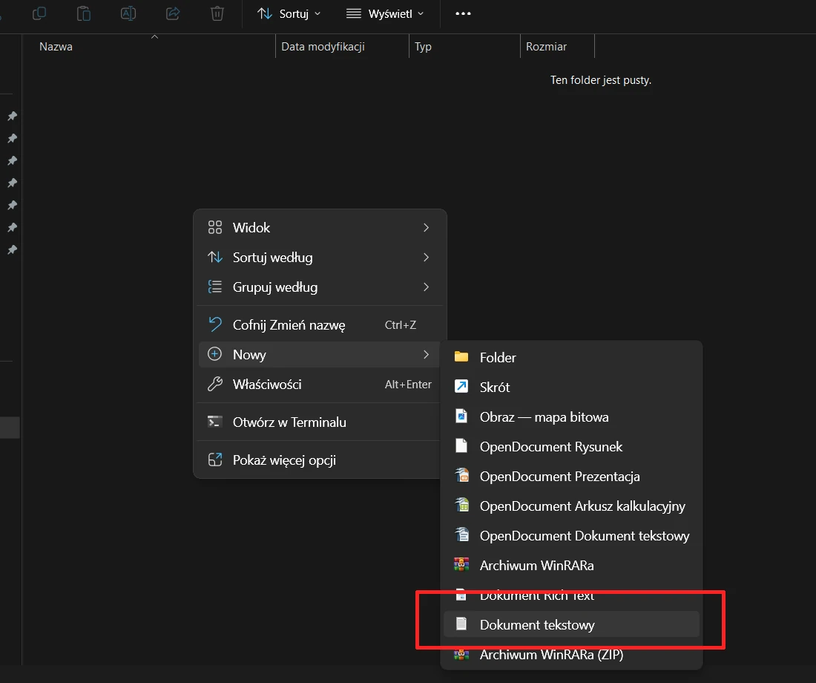This screenshot has width=816, height=683.
Task: Create a new Skrót shortcut
Action: tap(571, 387)
